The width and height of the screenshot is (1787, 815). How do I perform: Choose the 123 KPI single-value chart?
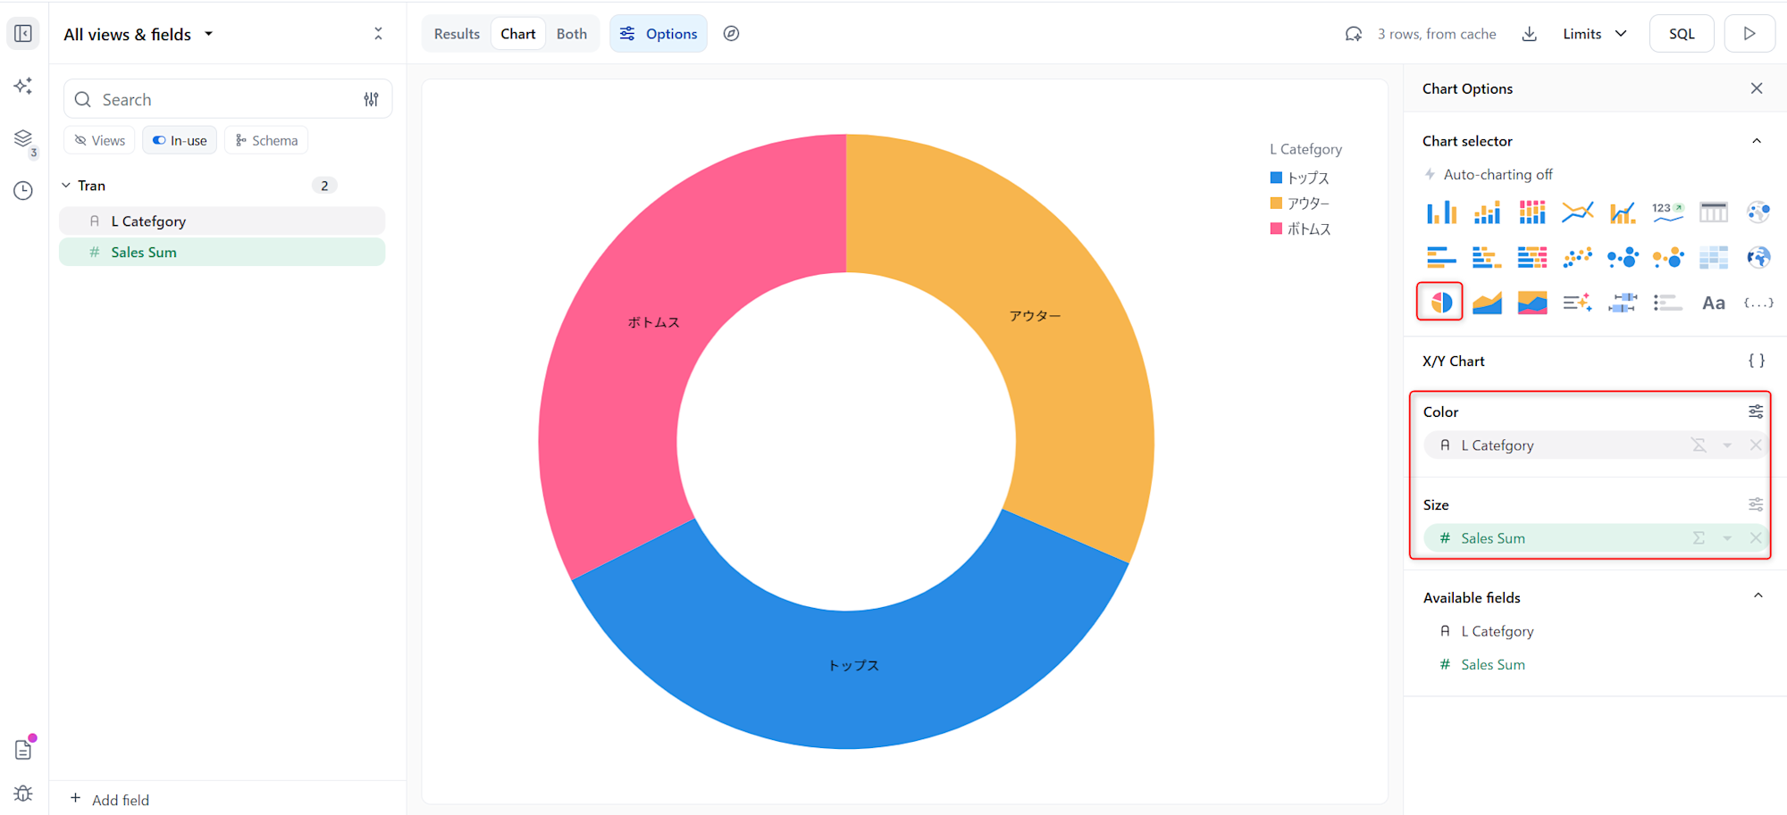[x=1668, y=212]
